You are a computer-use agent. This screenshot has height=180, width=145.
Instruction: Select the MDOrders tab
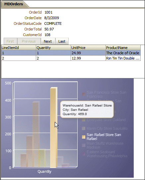coord(14,4)
